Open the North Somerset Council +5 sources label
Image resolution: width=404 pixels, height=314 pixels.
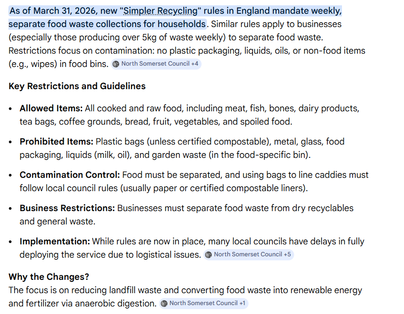tap(252, 255)
